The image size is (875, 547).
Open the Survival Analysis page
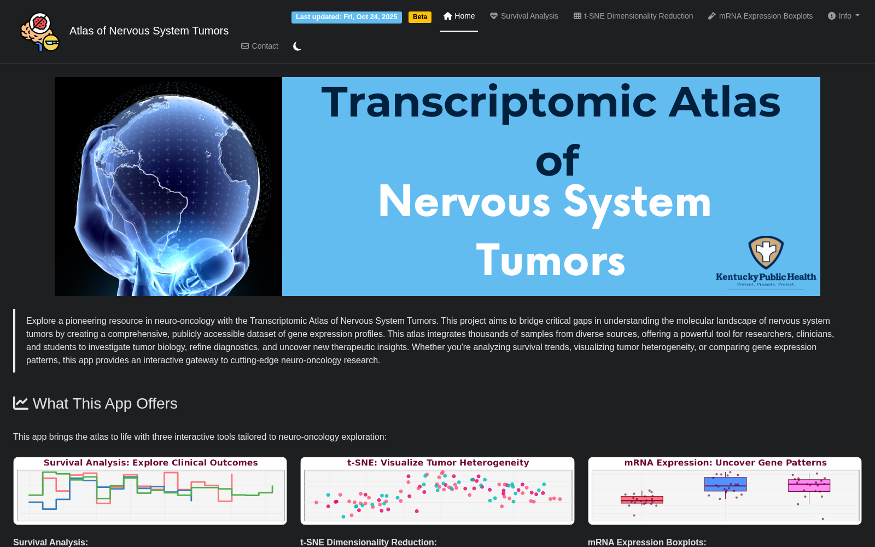[x=524, y=16]
